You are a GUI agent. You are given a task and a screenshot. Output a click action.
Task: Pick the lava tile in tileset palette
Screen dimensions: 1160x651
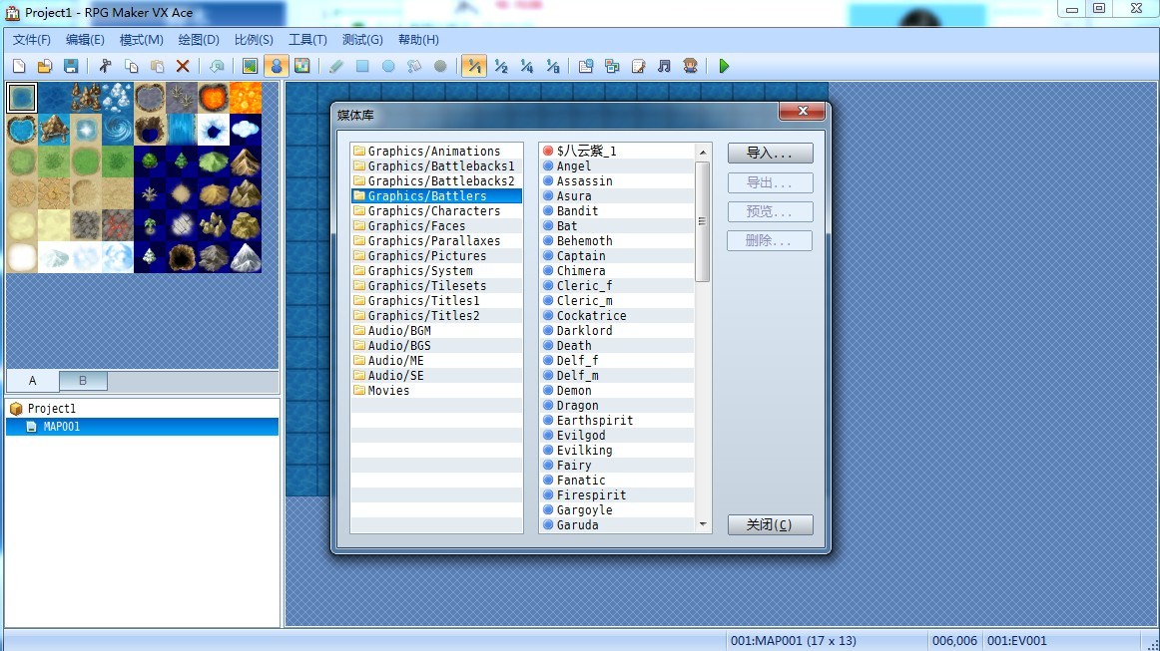click(x=246, y=98)
